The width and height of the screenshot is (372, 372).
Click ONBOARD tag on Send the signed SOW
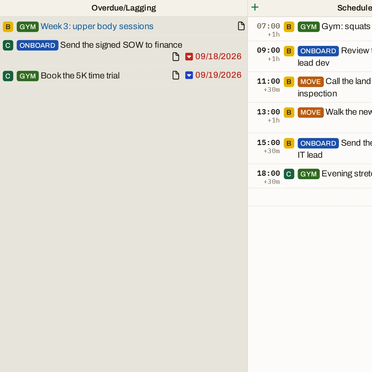click(38, 45)
